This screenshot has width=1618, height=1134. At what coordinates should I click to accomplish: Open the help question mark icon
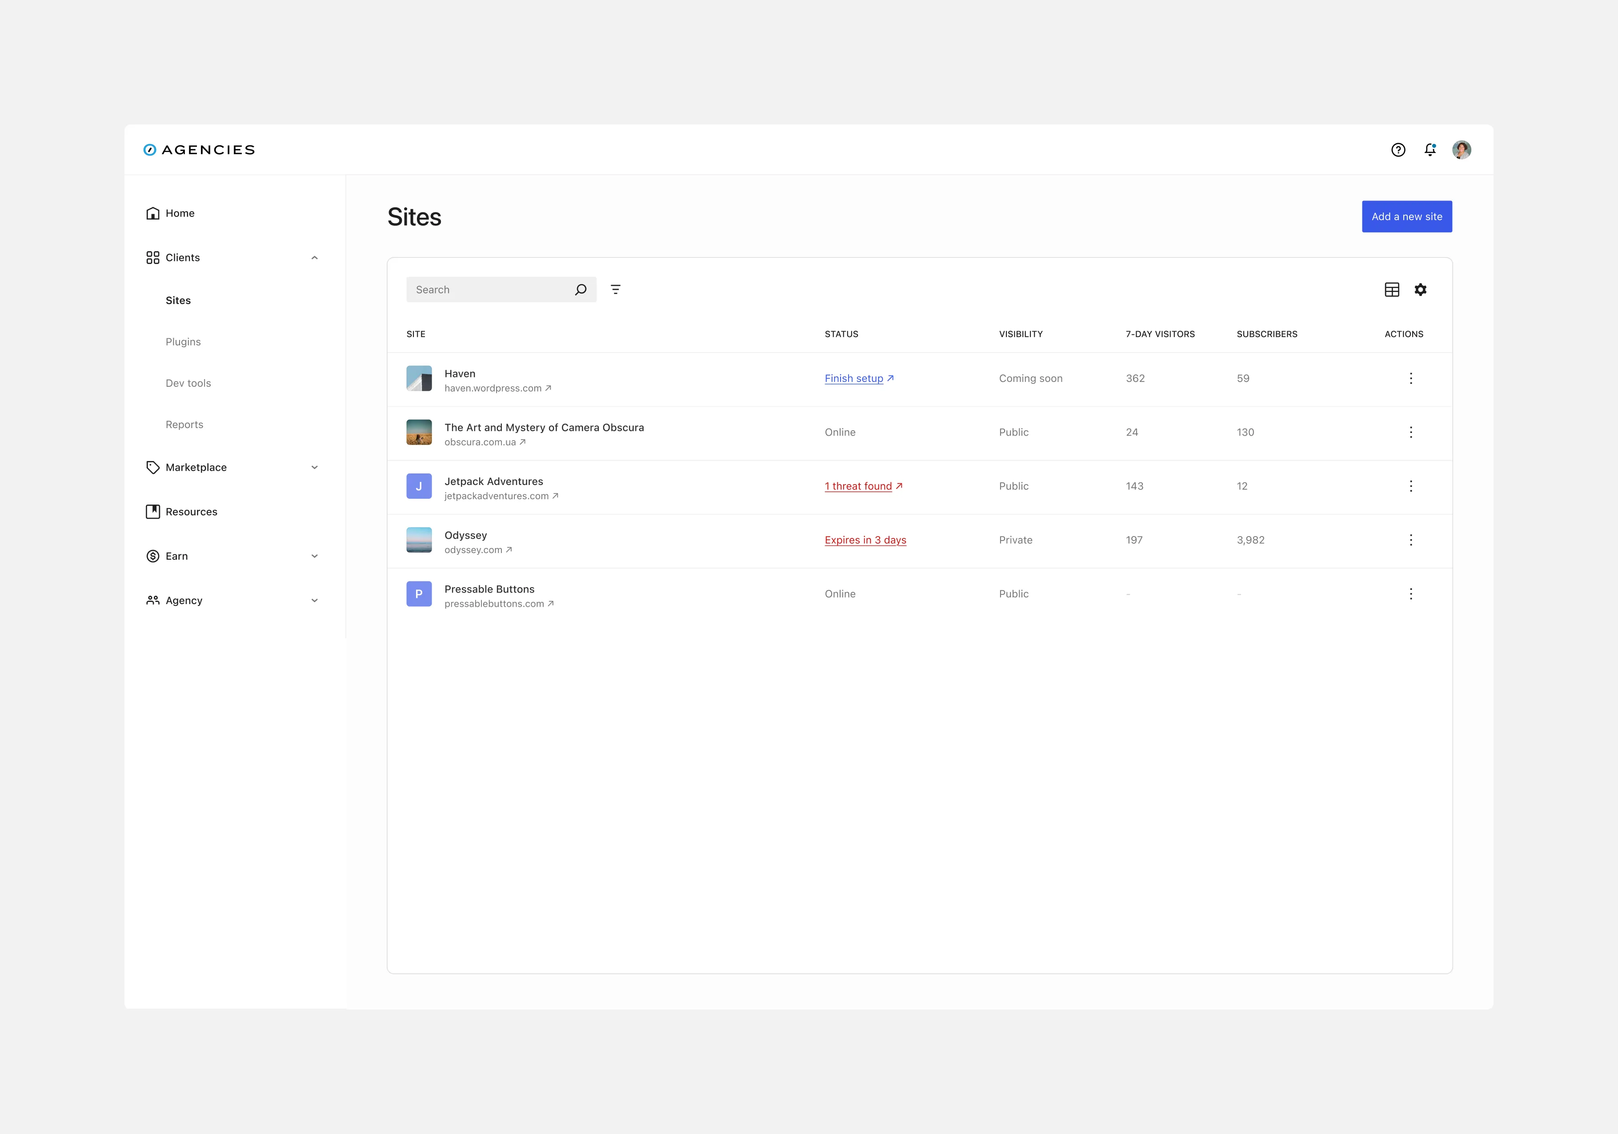(1398, 149)
